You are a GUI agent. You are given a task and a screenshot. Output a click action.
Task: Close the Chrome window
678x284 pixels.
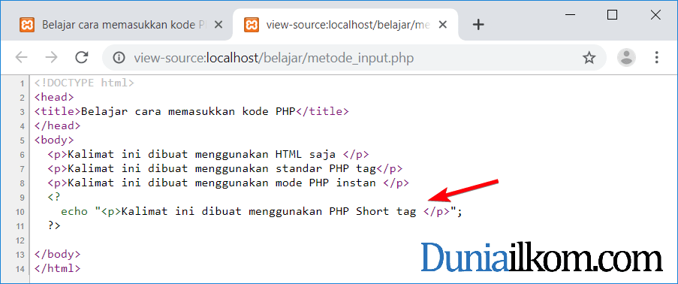click(x=655, y=15)
